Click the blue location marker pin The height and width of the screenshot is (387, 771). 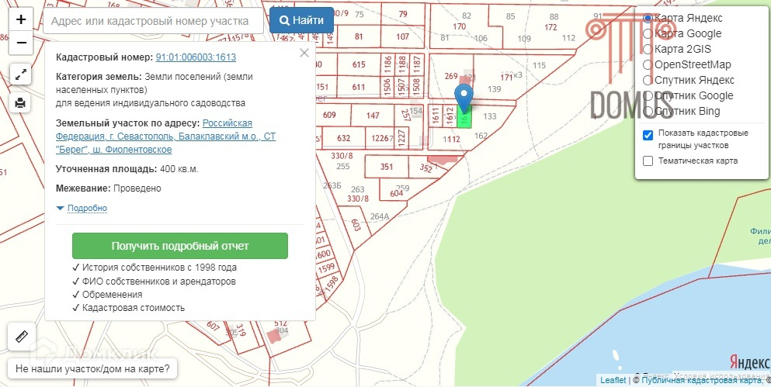click(x=464, y=98)
